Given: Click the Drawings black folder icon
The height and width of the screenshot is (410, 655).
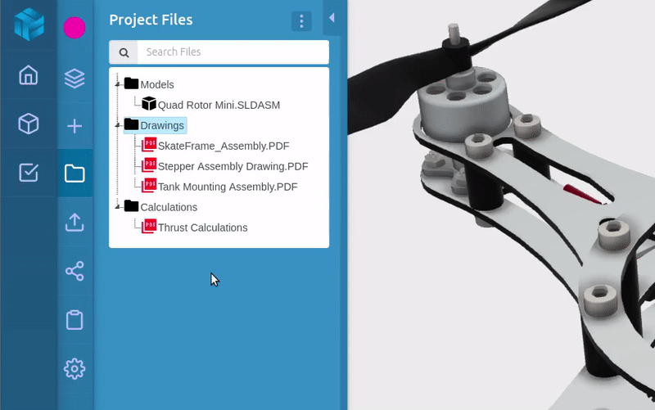Looking at the screenshot, I should click(x=131, y=124).
